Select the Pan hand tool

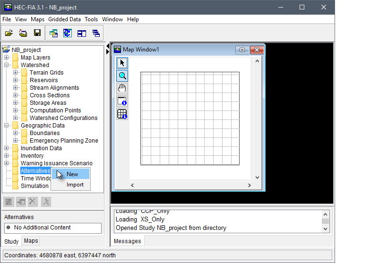(x=122, y=88)
